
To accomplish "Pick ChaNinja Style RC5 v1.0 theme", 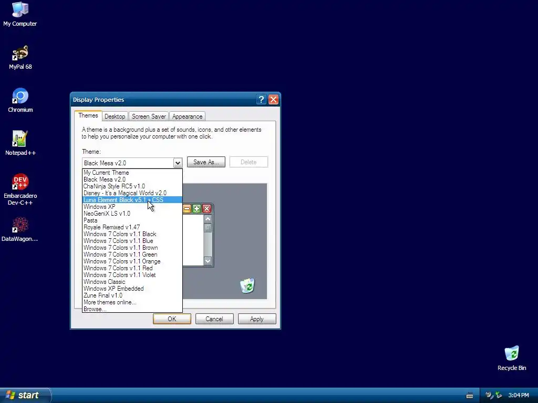I will (x=132, y=186).
